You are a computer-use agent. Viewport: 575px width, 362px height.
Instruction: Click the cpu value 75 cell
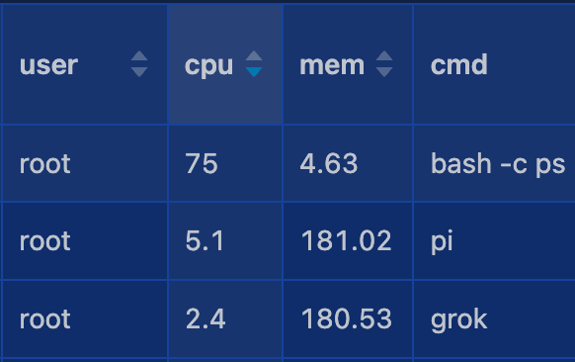(x=225, y=164)
